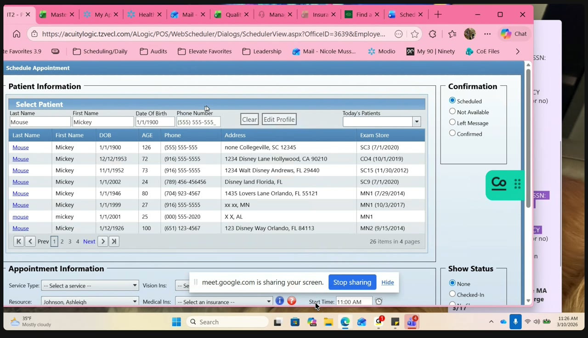Viewport: 588px width, 338px height.
Task: Go to next page arrow icon in pager
Action: [103, 241]
